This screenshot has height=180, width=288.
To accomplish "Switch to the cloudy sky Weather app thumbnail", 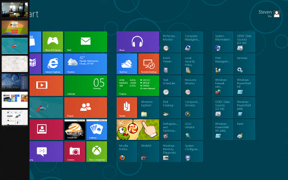I will coord(15,82).
